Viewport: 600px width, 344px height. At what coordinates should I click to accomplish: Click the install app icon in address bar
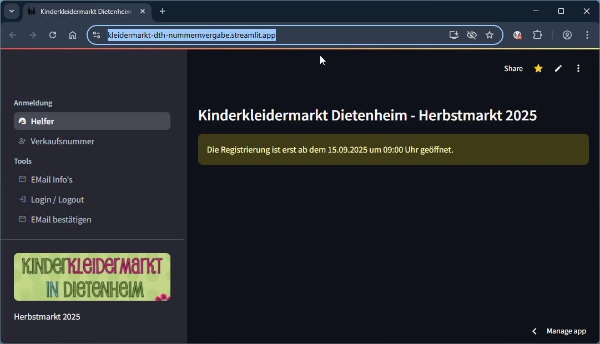[453, 35]
